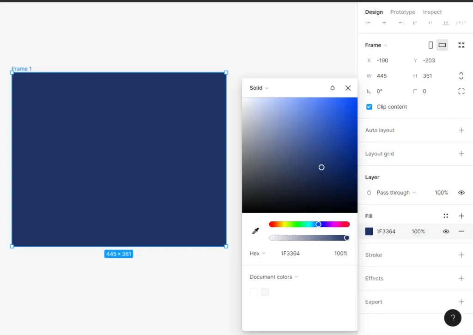The image size is (473, 335).
Task: Click the align vertical centers icon
Action: (x=430, y=23)
